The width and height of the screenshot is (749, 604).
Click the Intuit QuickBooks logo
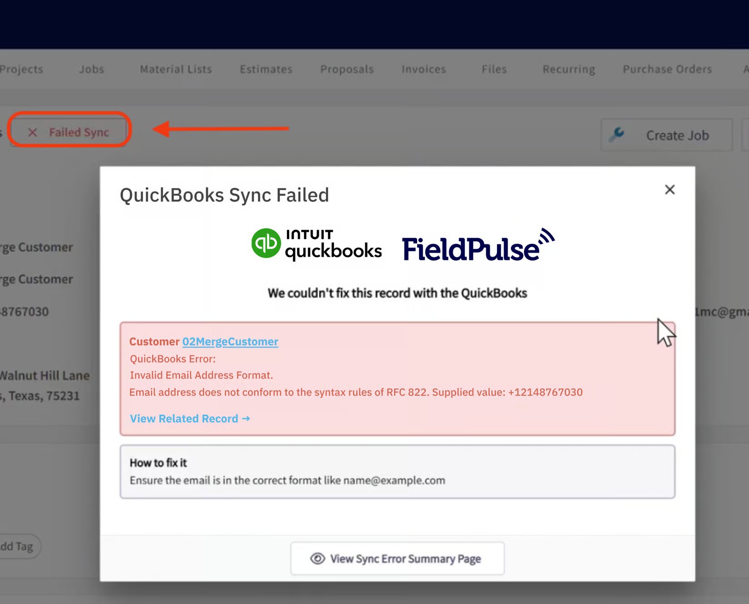pos(316,244)
